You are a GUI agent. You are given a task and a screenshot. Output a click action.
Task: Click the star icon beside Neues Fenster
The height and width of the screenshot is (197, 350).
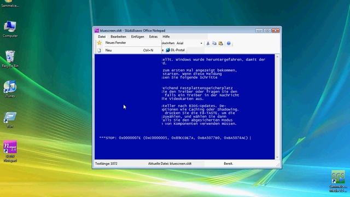point(100,43)
